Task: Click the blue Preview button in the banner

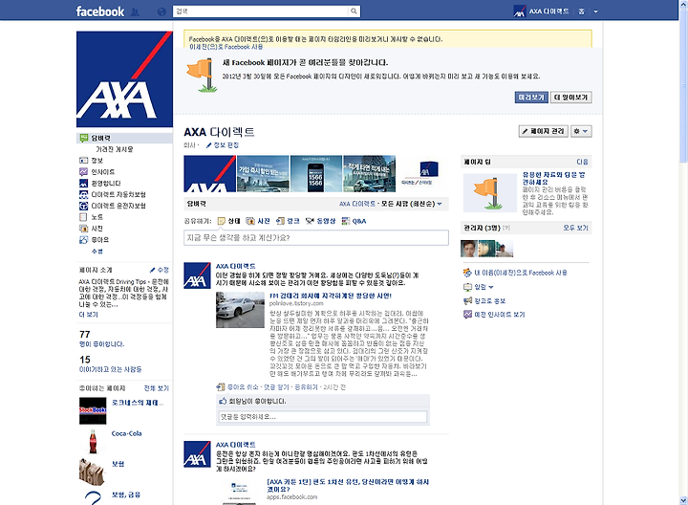Action: [x=531, y=97]
